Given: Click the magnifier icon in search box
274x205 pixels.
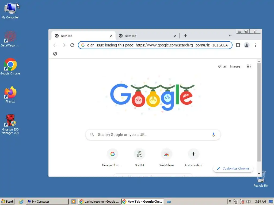Looking at the screenshot, I should [x=92, y=135].
